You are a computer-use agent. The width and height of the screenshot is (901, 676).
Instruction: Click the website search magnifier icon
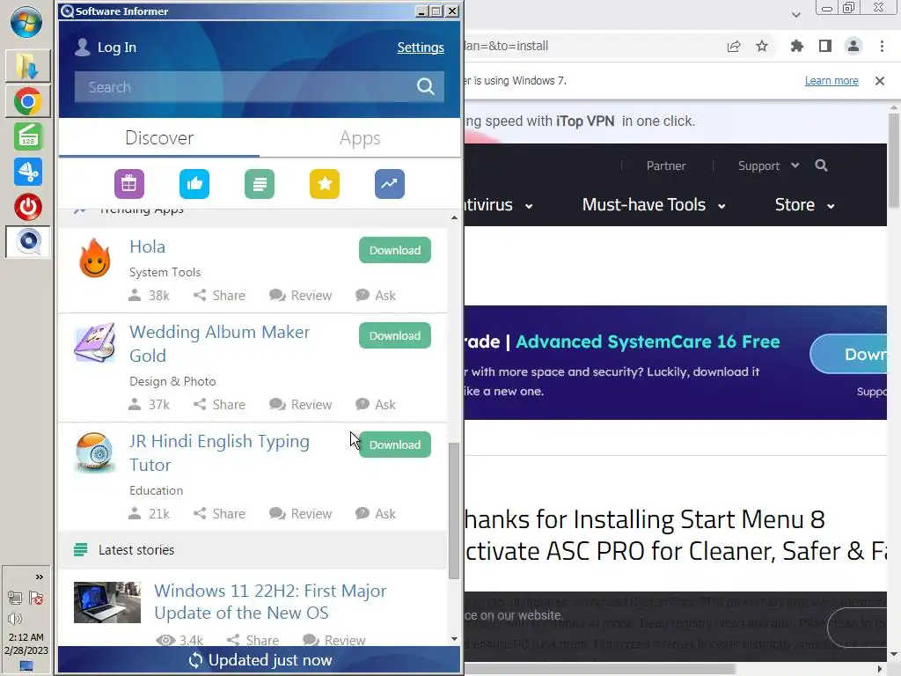click(x=821, y=165)
